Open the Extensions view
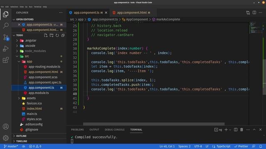The width and height of the screenshot is (266, 149). [x=5, y=60]
